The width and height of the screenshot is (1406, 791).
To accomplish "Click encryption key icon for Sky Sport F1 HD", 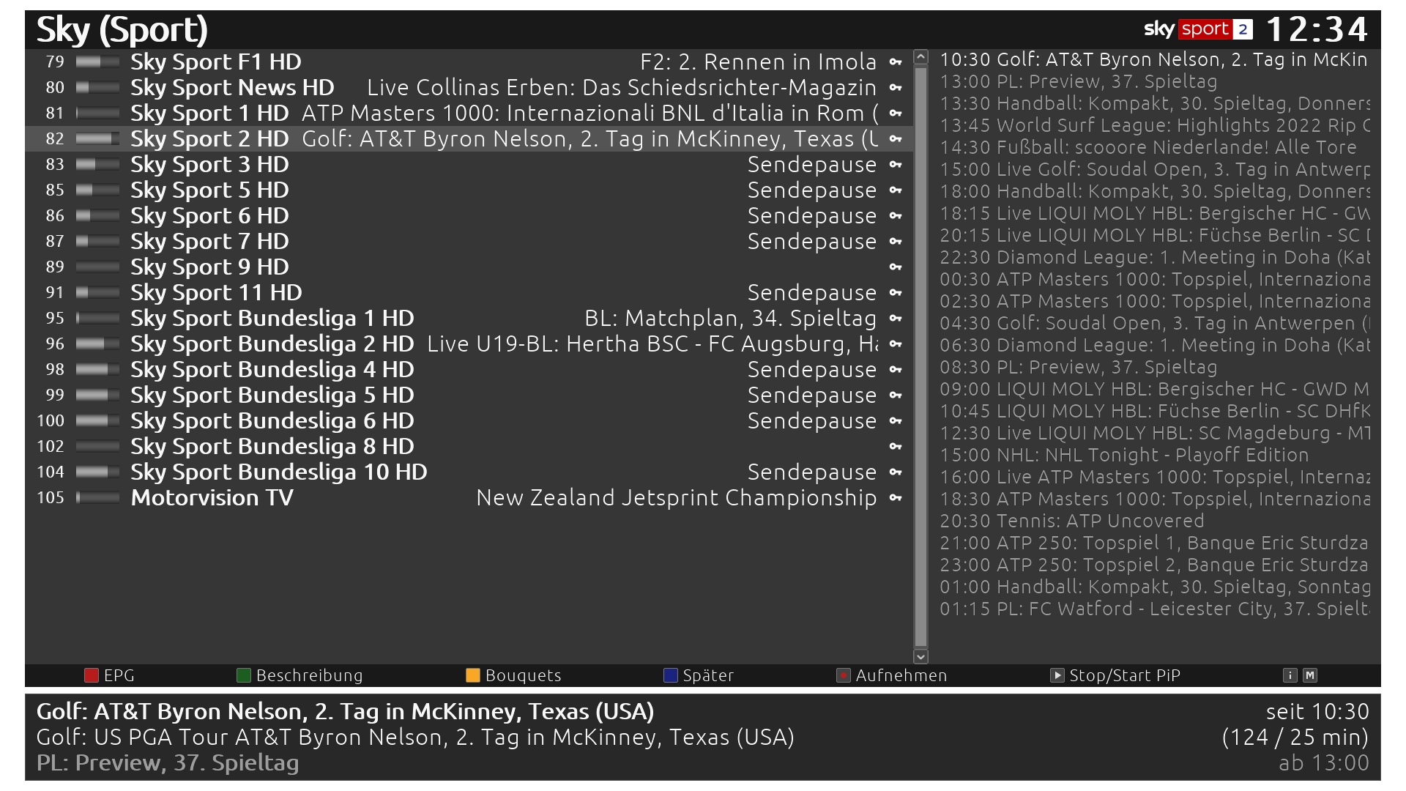I will click(x=896, y=62).
